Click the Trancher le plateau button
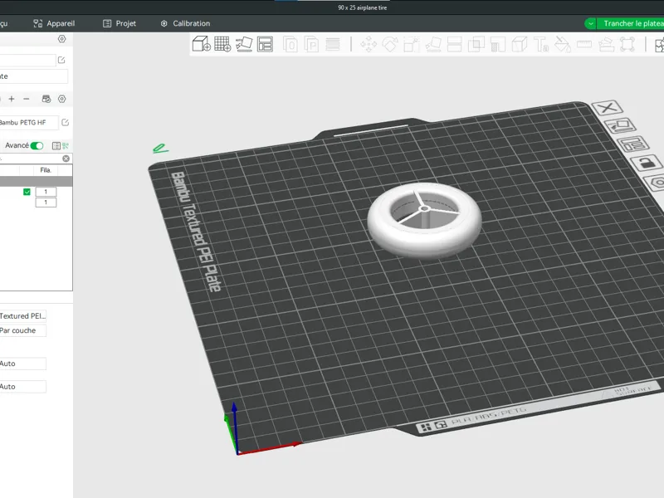 [x=631, y=23]
